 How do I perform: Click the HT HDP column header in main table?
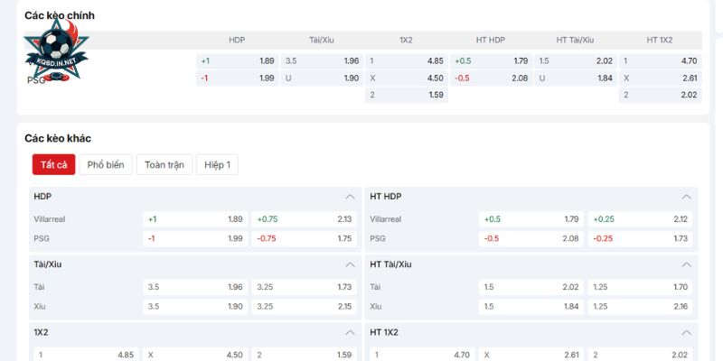click(491, 40)
